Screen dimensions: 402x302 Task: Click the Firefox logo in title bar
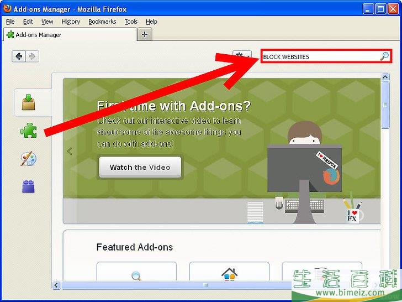(7, 8)
